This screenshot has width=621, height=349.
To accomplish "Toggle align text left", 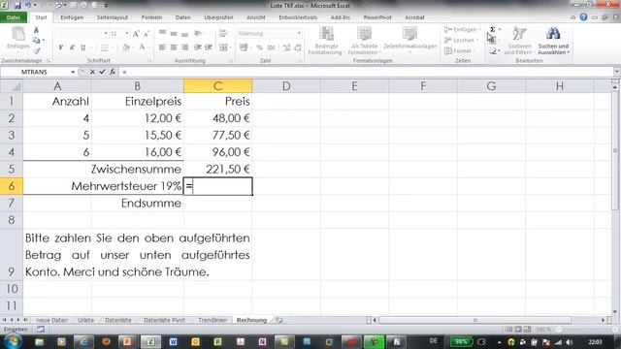I will click(162, 48).
